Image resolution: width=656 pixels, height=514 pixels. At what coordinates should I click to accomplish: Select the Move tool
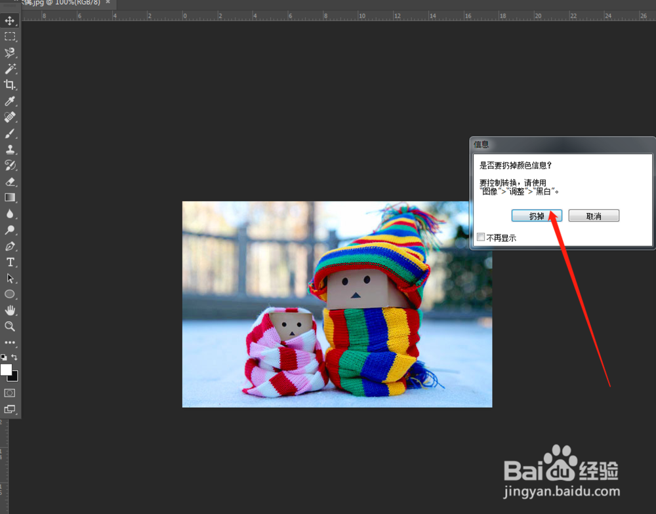[x=10, y=20]
